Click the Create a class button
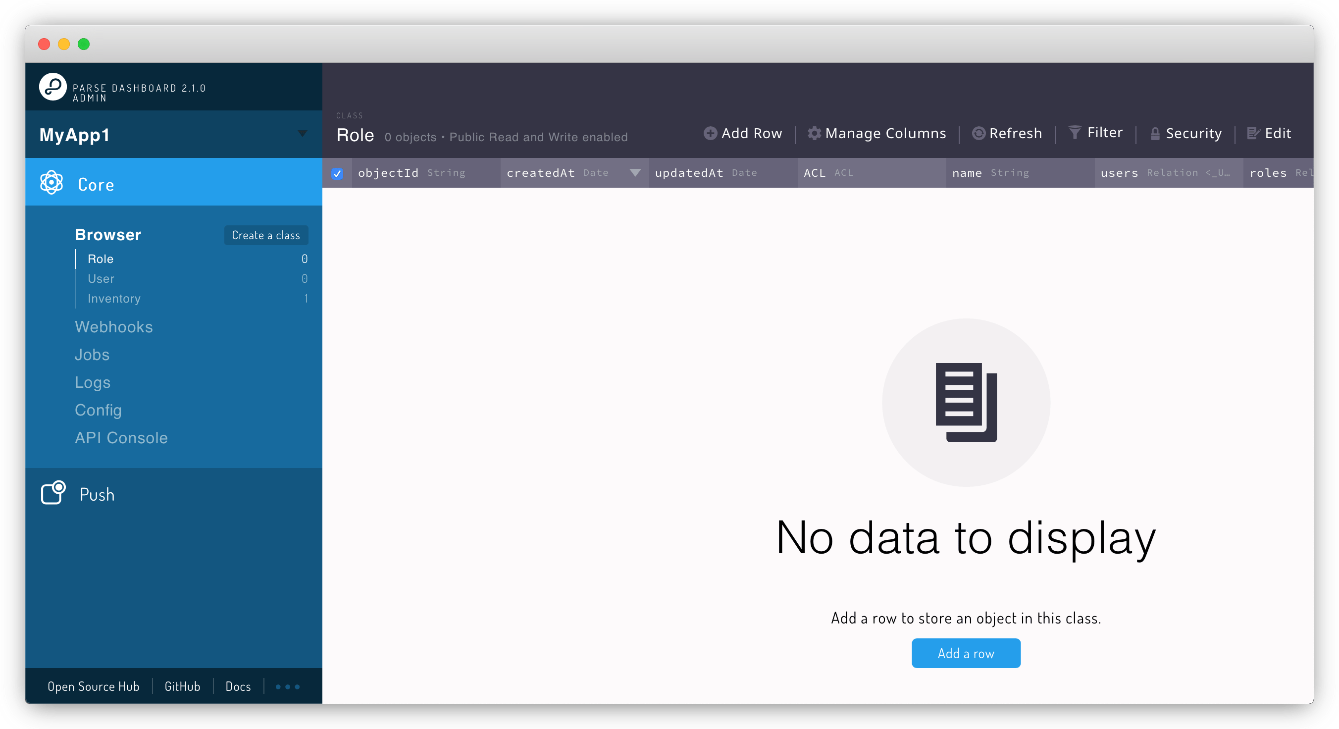 click(265, 235)
